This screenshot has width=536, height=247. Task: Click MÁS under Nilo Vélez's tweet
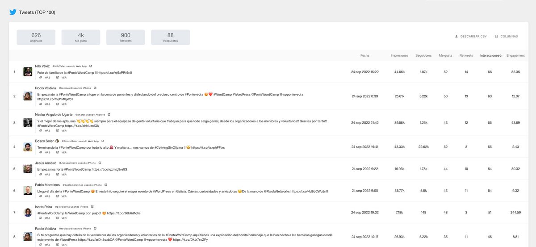click(x=45, y=77)
